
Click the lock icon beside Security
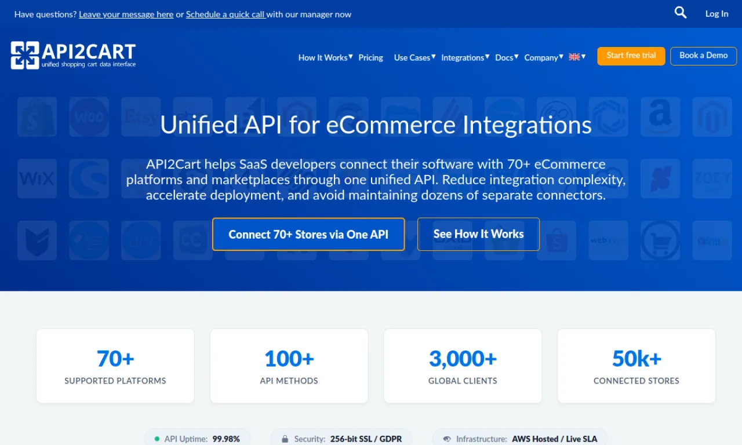285,439
